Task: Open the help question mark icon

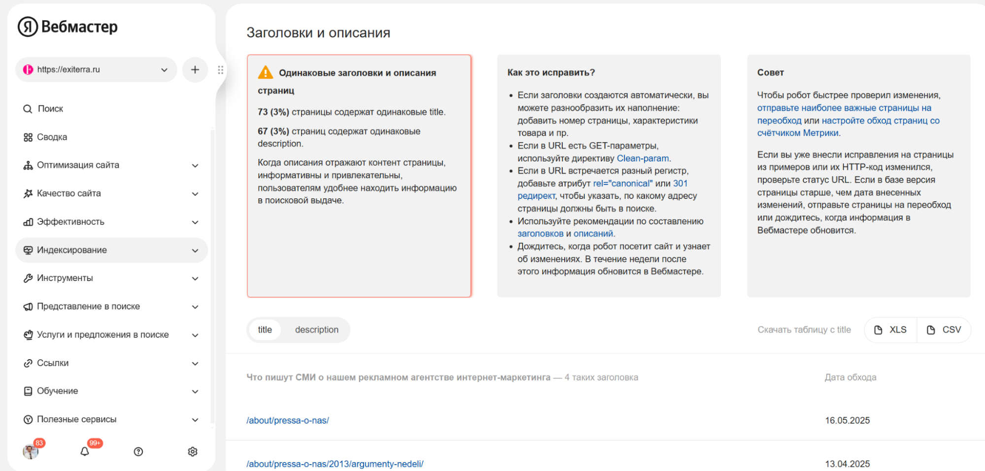Action: pyautogui.click(x=138, y=451)
